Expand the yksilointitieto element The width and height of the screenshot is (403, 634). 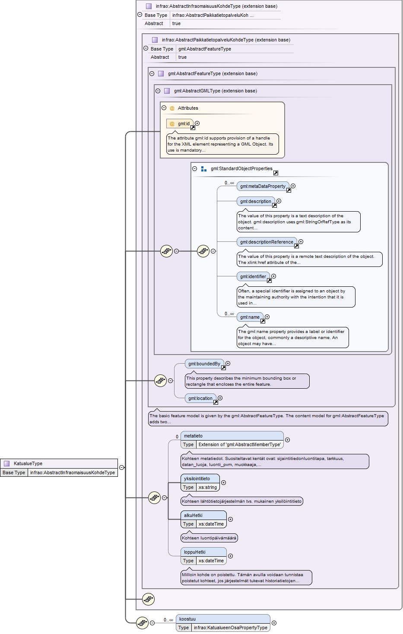point(223,482)
